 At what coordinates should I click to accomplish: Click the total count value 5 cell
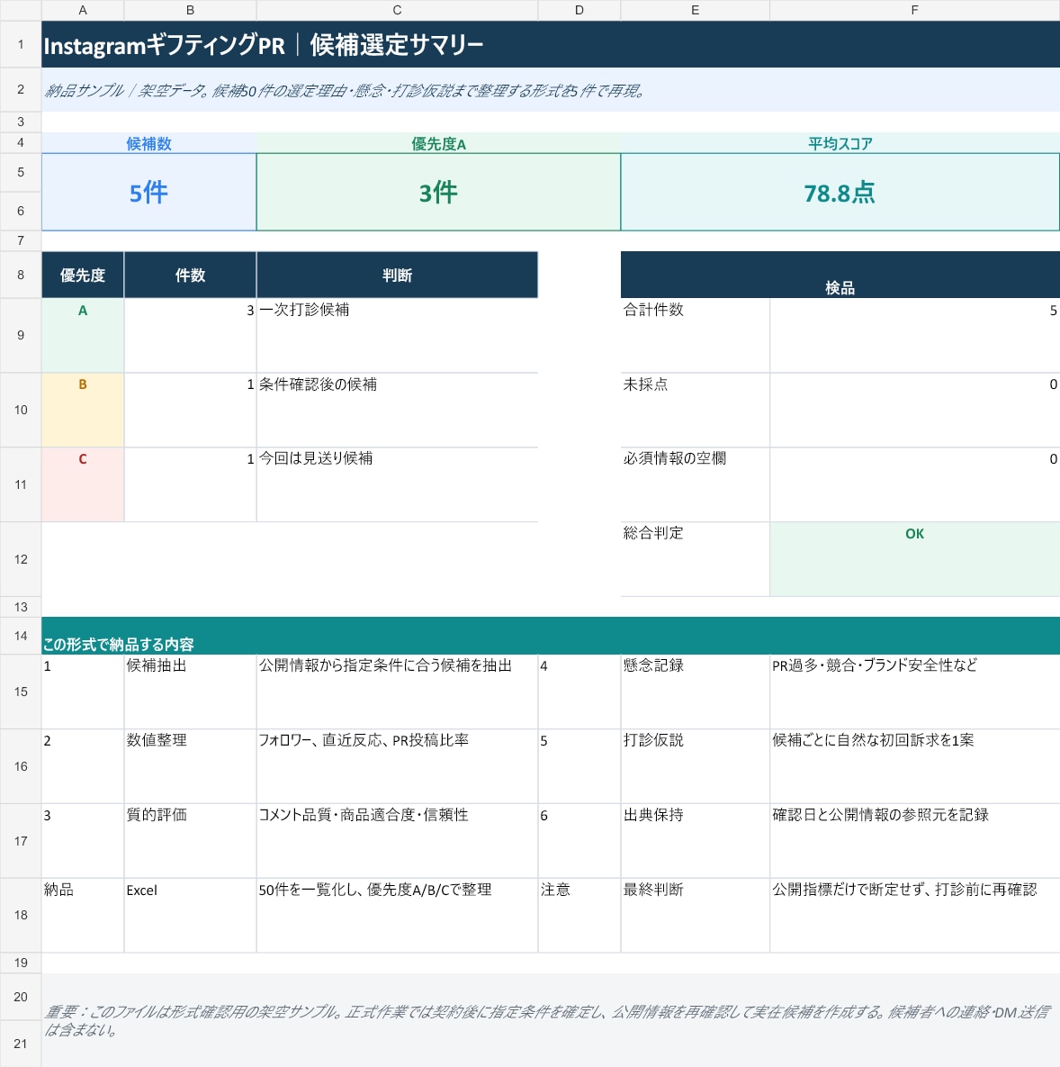pos(914,336)
